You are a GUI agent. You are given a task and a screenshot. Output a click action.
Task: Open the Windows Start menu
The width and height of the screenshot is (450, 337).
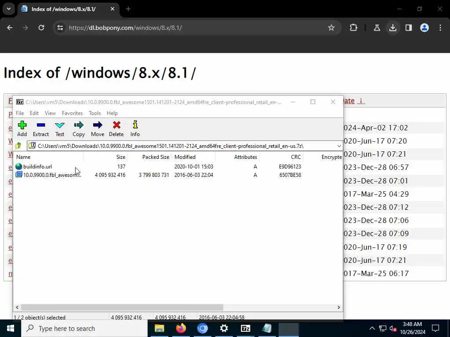[11, 328]
